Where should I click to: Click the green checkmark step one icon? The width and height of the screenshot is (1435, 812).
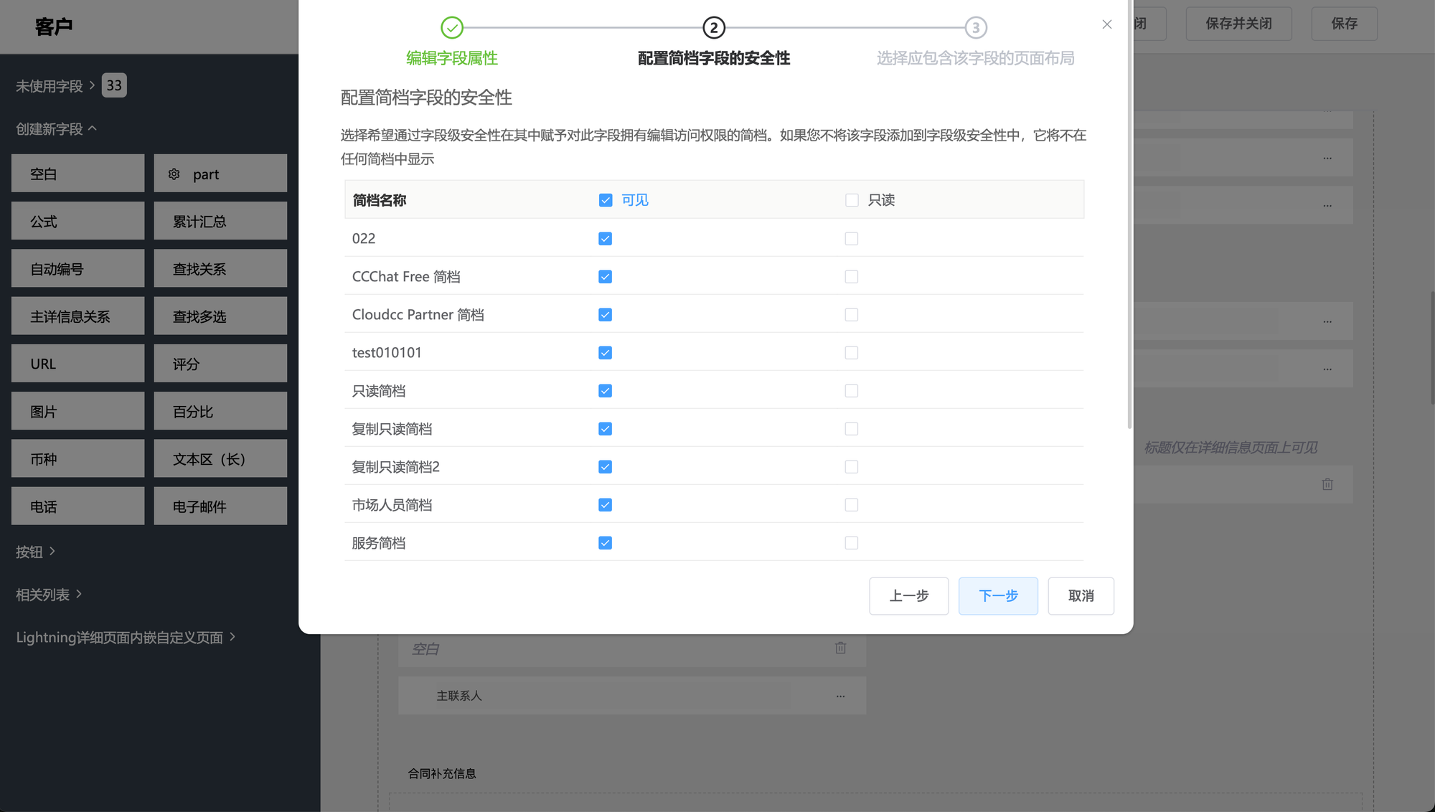point(452,28)
